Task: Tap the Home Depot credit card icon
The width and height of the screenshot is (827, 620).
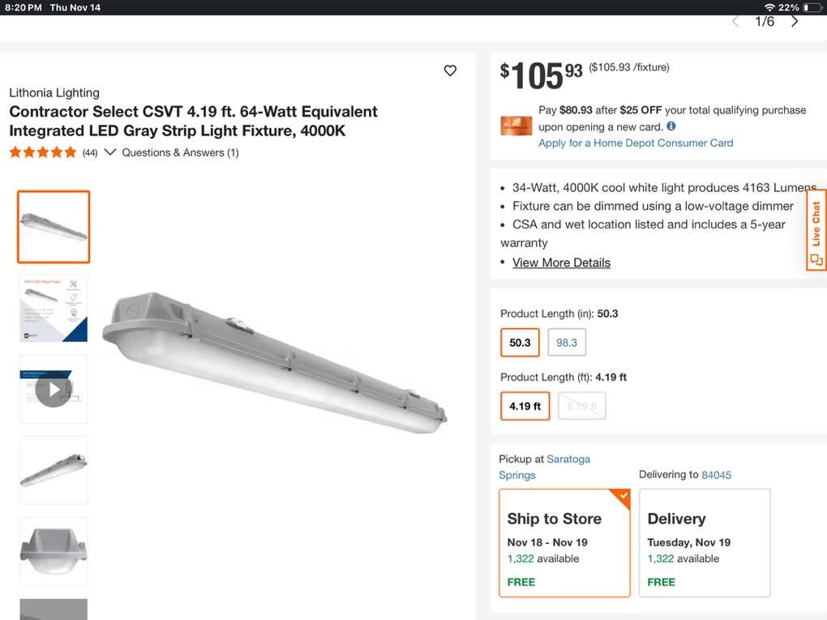Action: [516, 126]
